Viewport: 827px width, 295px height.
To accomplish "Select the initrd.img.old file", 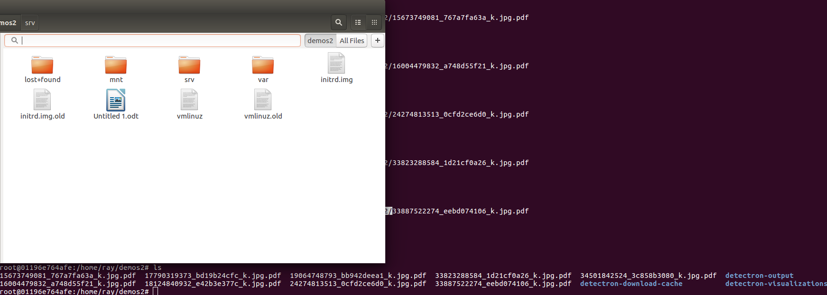I will (42, 105).
